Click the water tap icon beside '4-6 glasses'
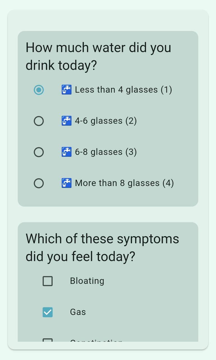 click(66, 121)
